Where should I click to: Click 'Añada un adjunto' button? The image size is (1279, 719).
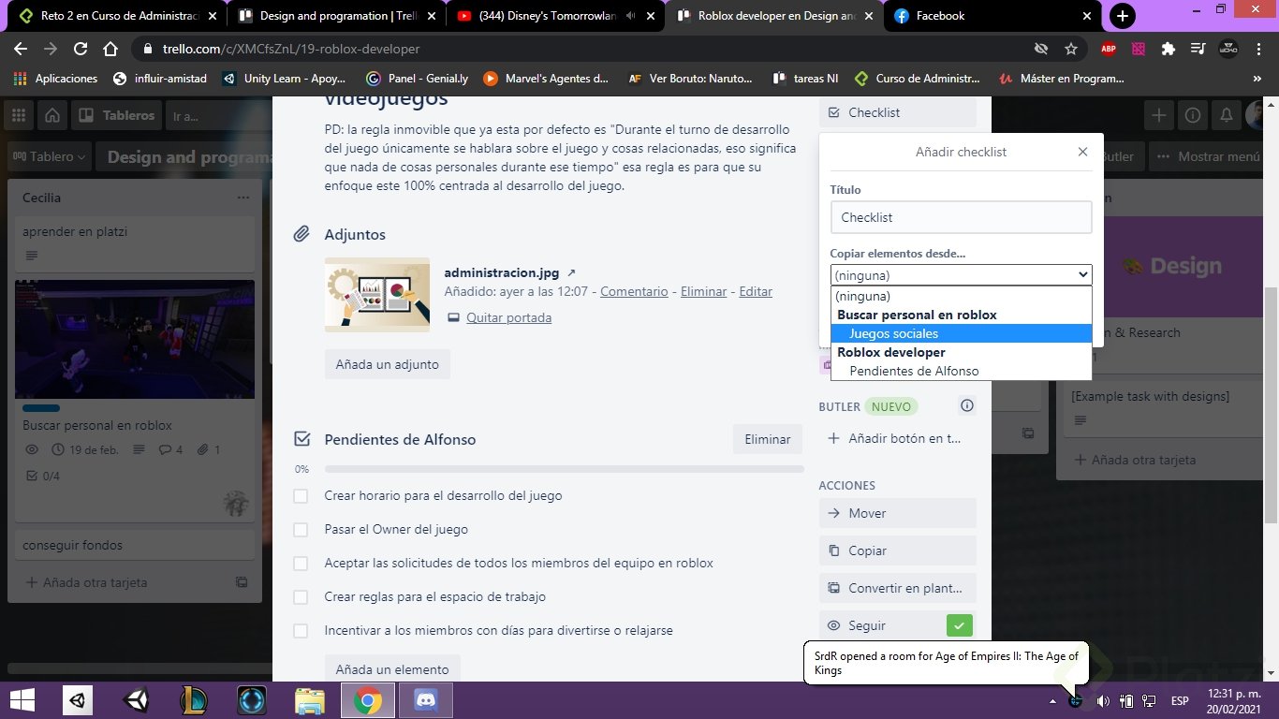(387, 363)
